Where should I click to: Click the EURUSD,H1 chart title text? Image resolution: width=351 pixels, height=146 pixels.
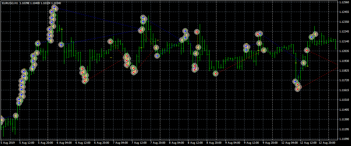[x=10, y=3]
